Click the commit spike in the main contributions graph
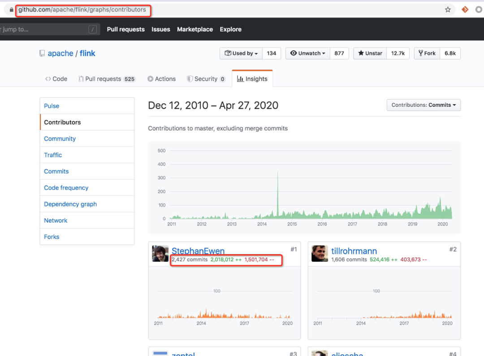 pyautogui.click(x=277, y=195)
